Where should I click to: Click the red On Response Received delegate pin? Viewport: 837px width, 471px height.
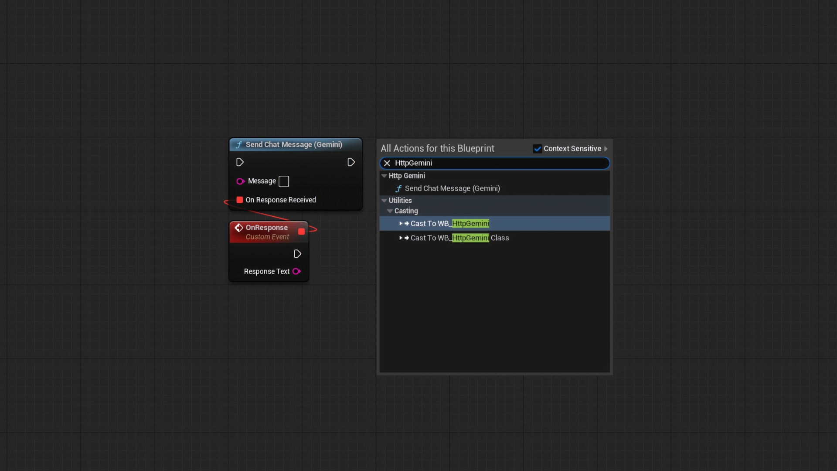240,200
